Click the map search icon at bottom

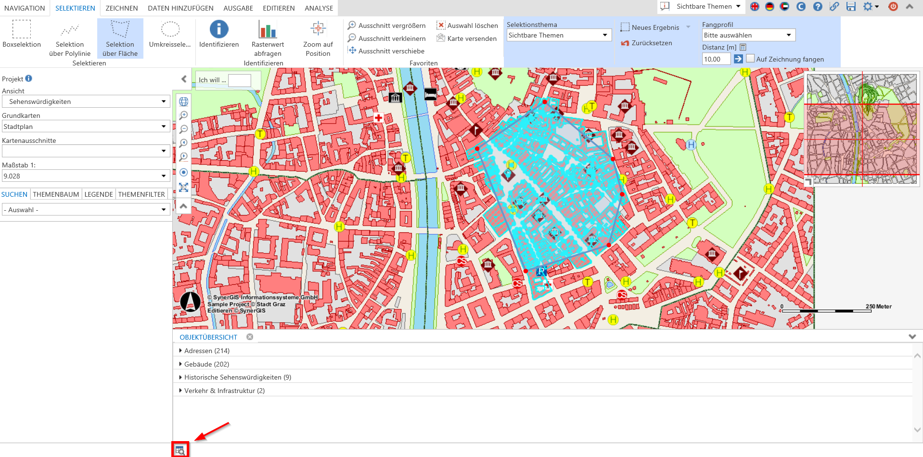tap(180, 450)
